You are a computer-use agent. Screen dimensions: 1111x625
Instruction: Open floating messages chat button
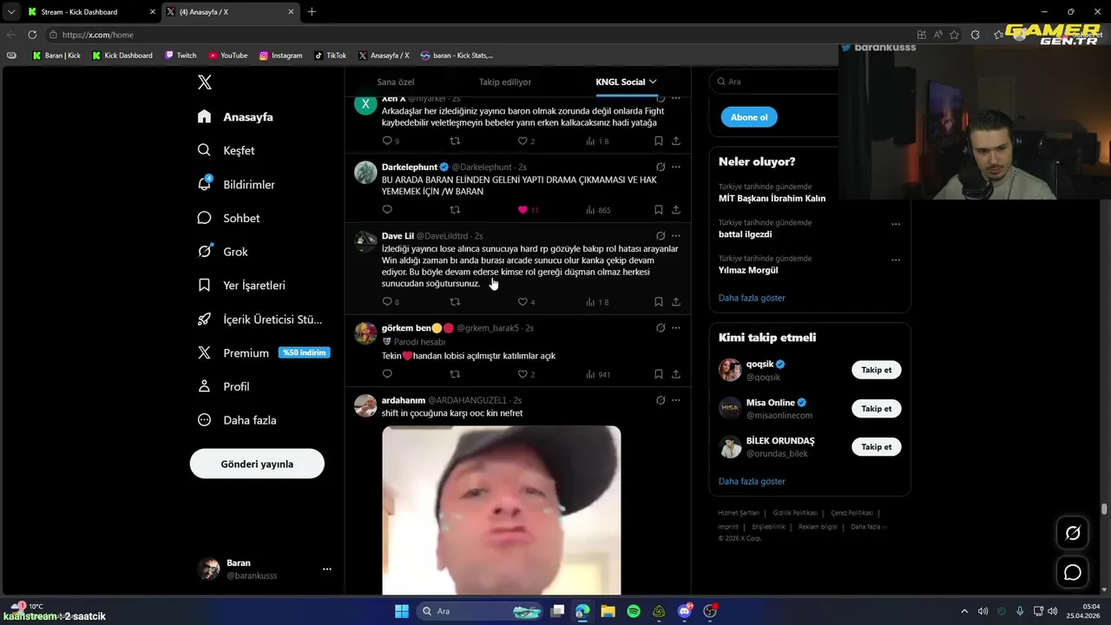point(1073,572)
